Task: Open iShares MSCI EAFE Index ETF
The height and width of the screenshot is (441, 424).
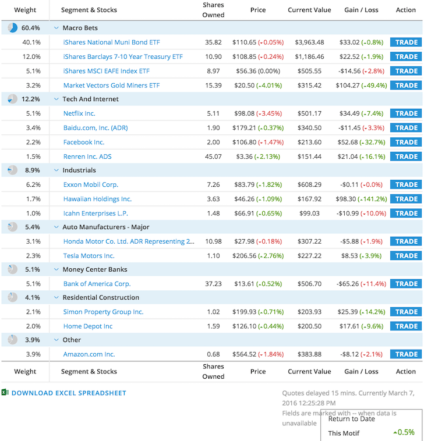Action: [x=107, y=71]
